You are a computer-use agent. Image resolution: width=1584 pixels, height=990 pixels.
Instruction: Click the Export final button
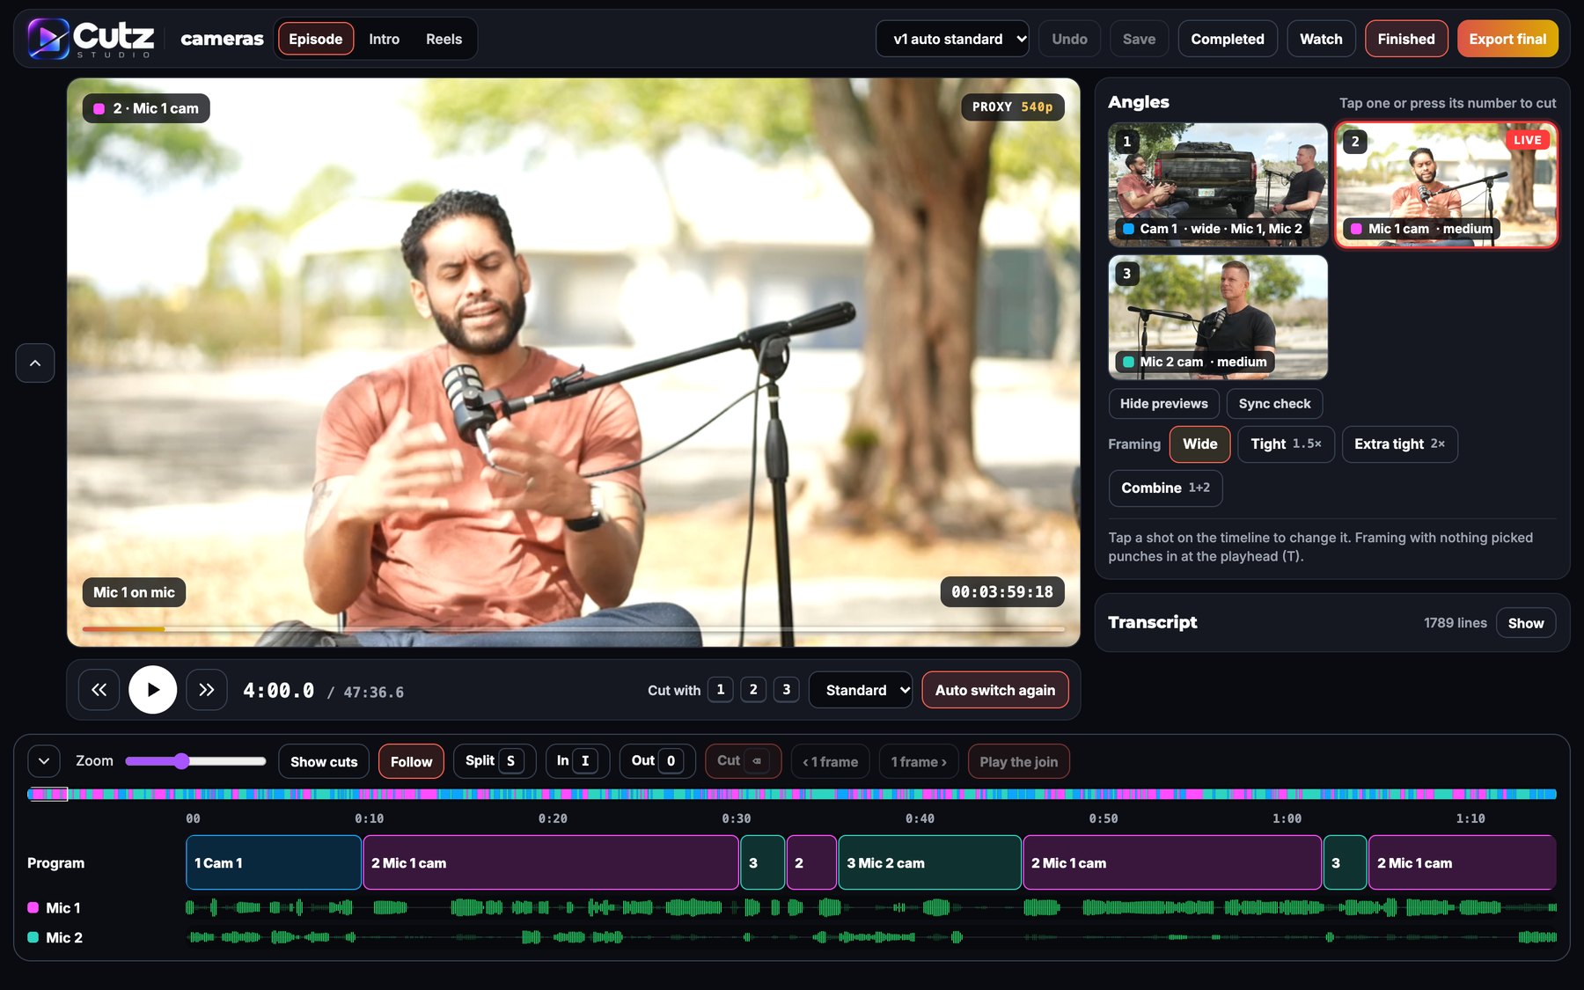click(x=1507, y=39)
